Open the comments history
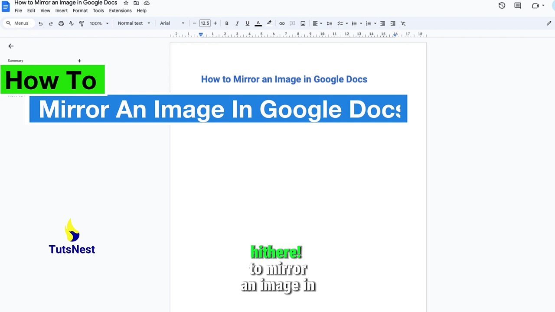This screenshot has height=312, width=555. click(518, 6)
